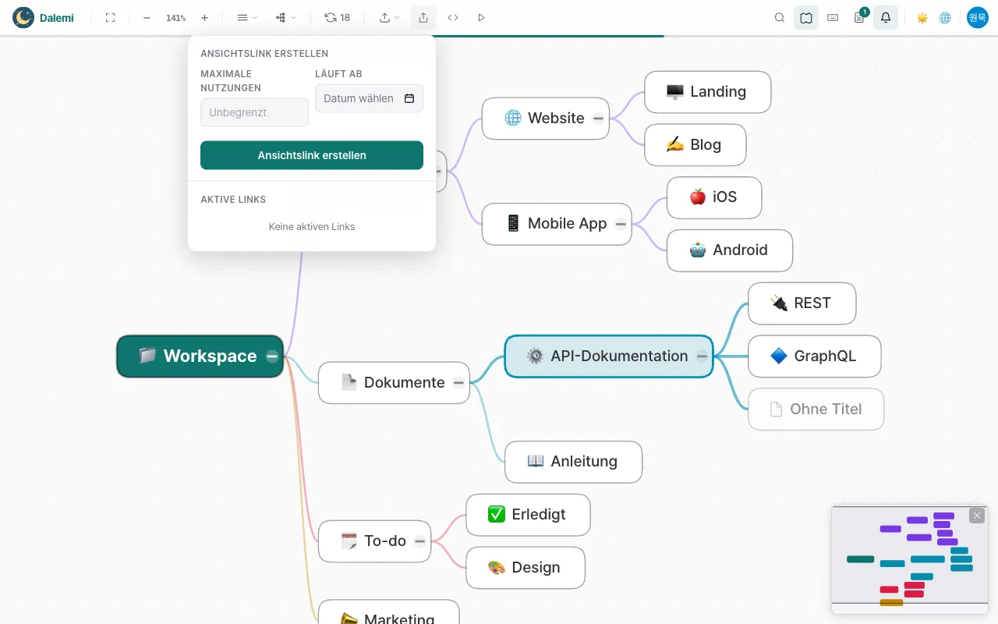Viewport: 998px width, 624px height.
Task: Click the Dalemi moon logo
Action: [x=23, y=17]
